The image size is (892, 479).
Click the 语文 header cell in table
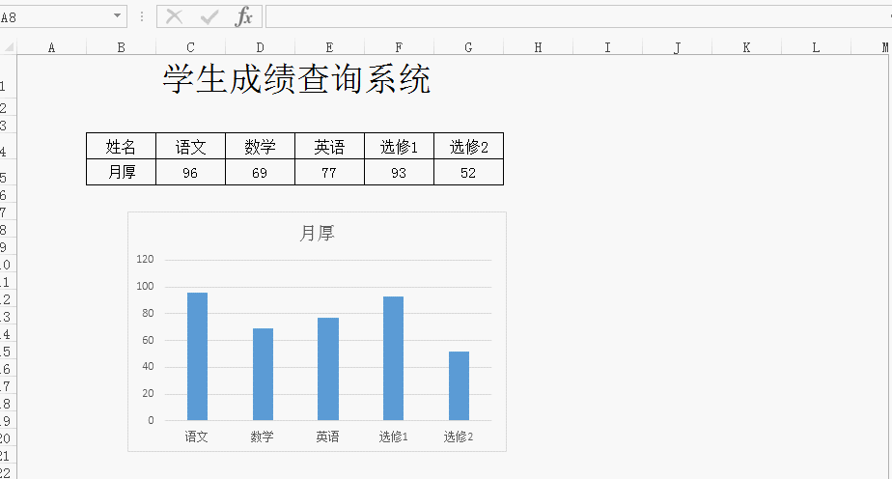(x=190, y=146)
